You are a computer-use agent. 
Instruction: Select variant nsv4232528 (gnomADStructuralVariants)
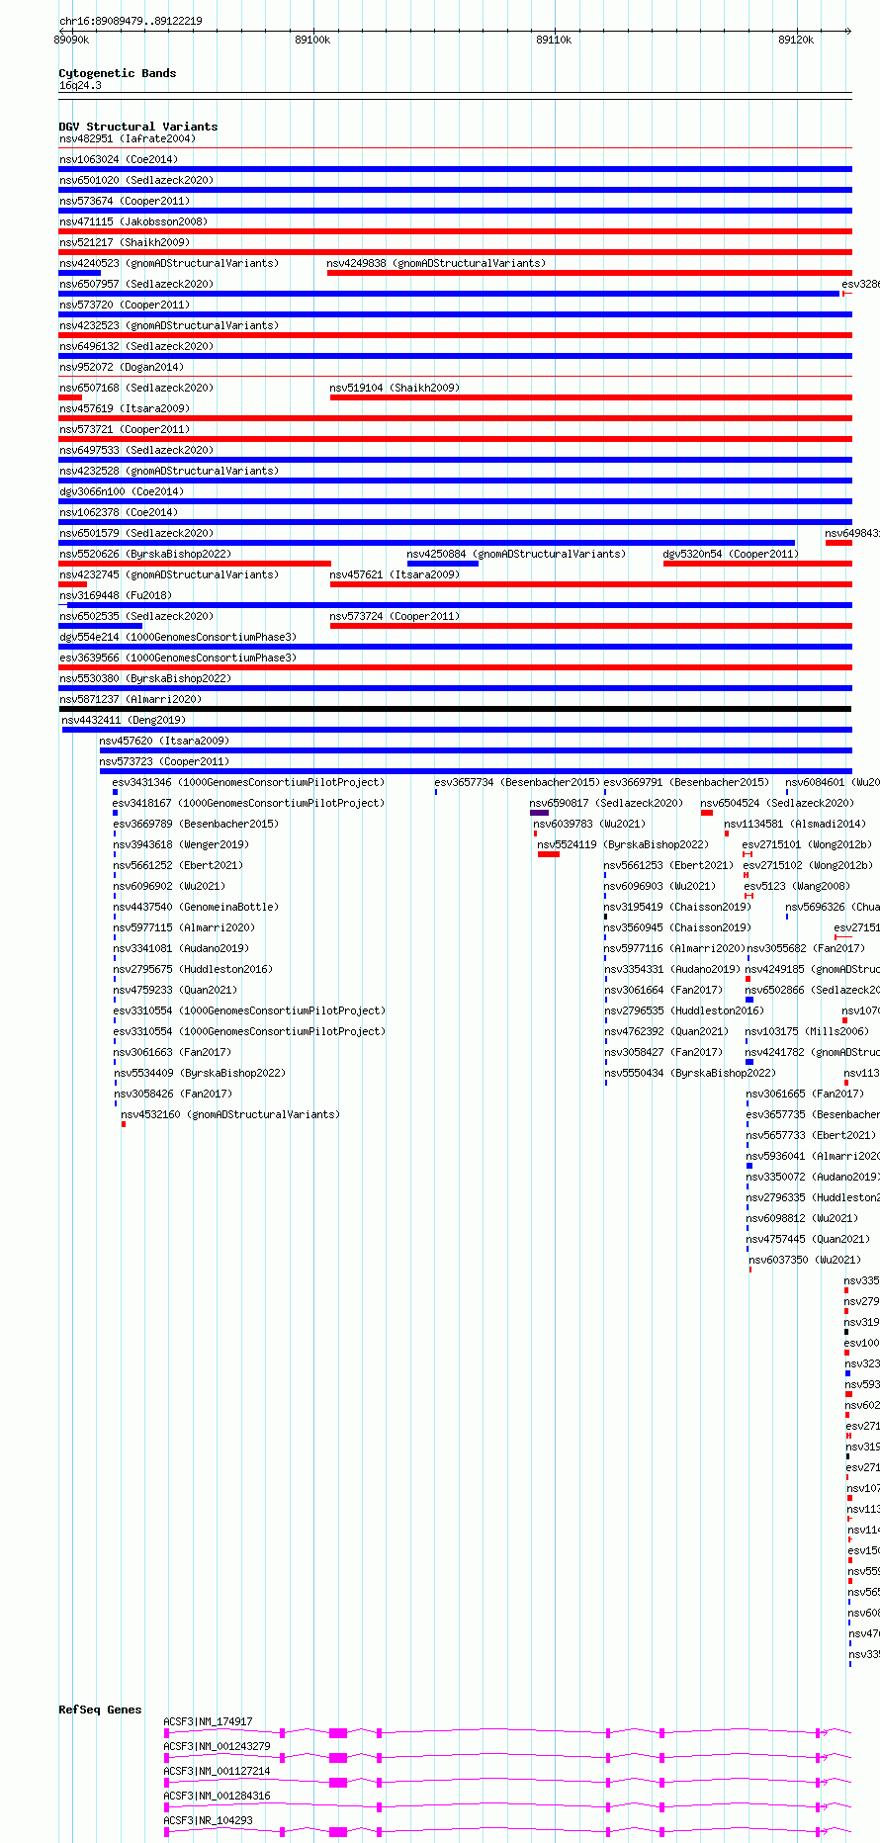[169, 471]
